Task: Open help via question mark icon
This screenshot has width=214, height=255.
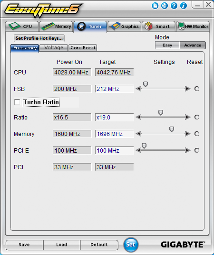Action: (174, 6)
